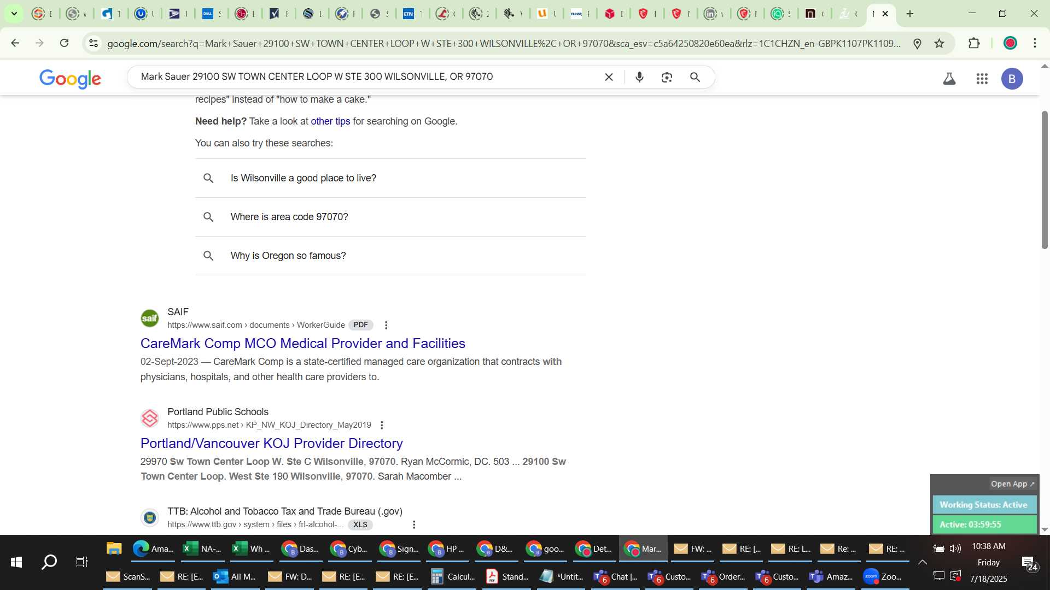The height and width of the screenshot is (590, 1050).
Task: Close the current active browser tab
Action: pos(885,14)
